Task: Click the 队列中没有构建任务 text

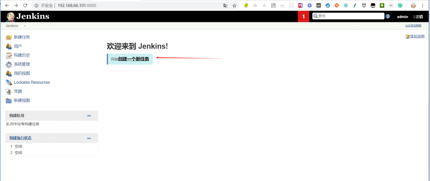Action: 23,124
